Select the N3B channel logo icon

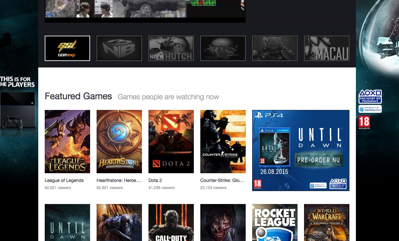[x=119, y=48]
